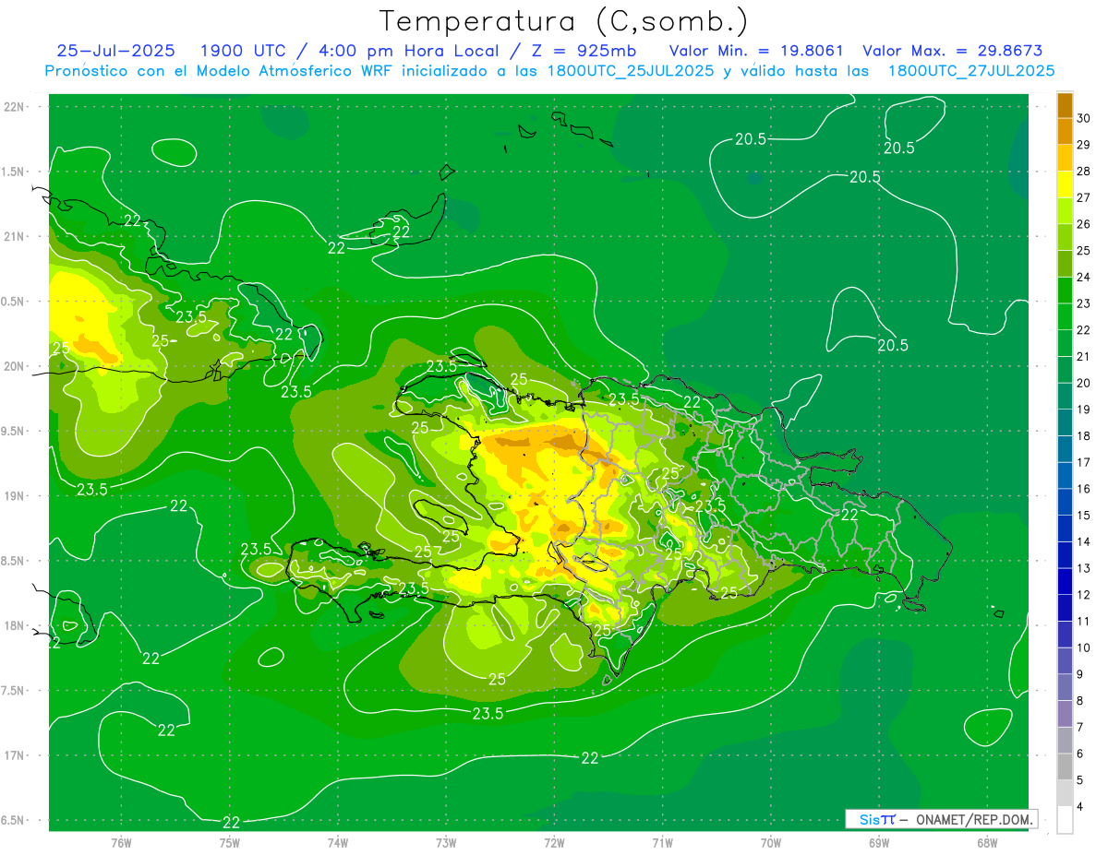Click the "73W" longitude axis label

click(446, 843)
